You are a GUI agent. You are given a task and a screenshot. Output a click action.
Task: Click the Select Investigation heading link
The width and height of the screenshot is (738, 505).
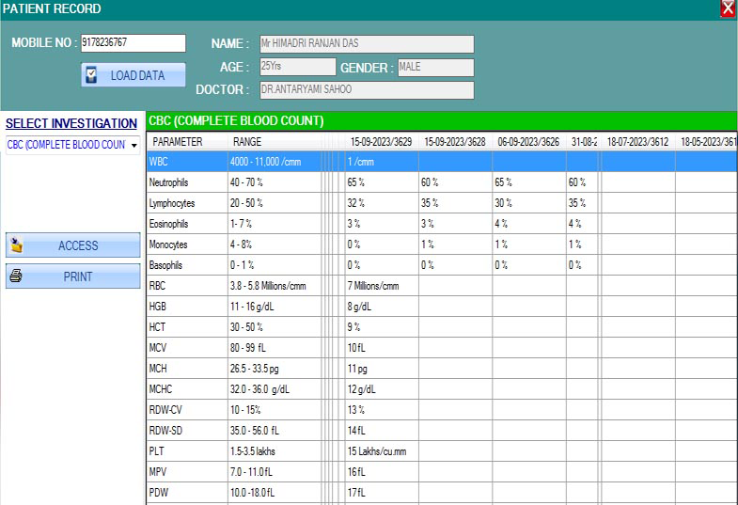click(71, 123)
